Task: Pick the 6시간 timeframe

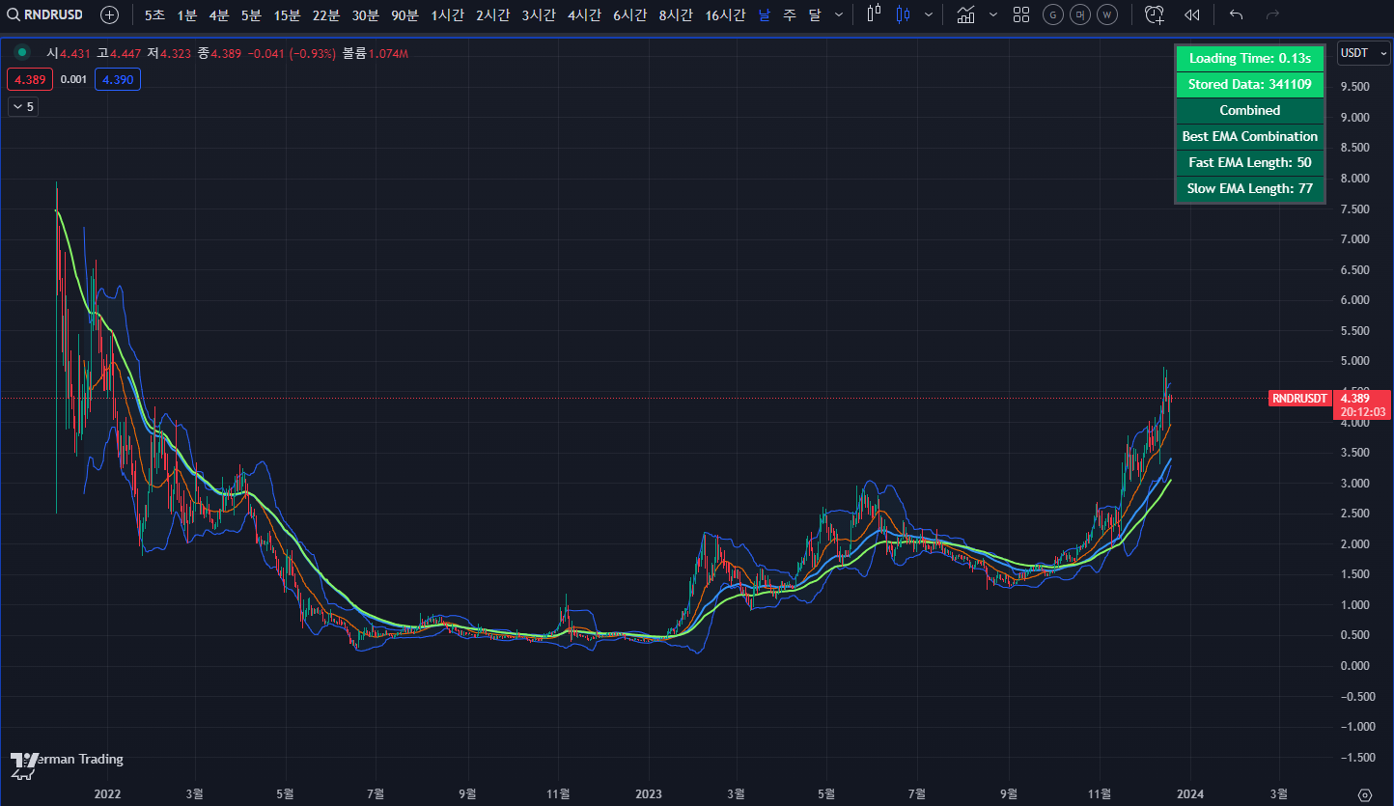Action: pyautogui.click(x=630, y=14)
